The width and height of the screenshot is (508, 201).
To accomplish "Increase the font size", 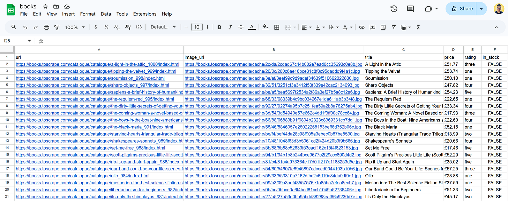I will point(208,27).
